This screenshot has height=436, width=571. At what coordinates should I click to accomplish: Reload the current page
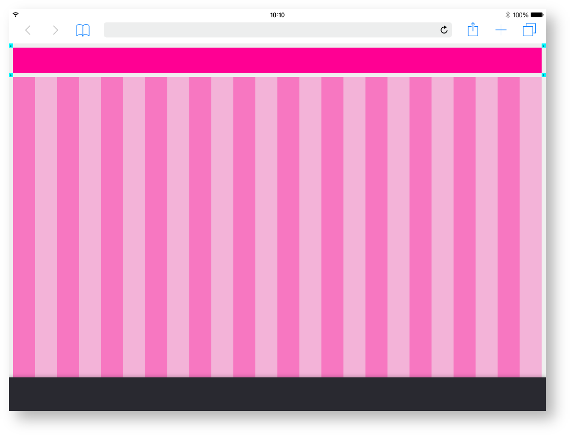[x=444, y=30]
